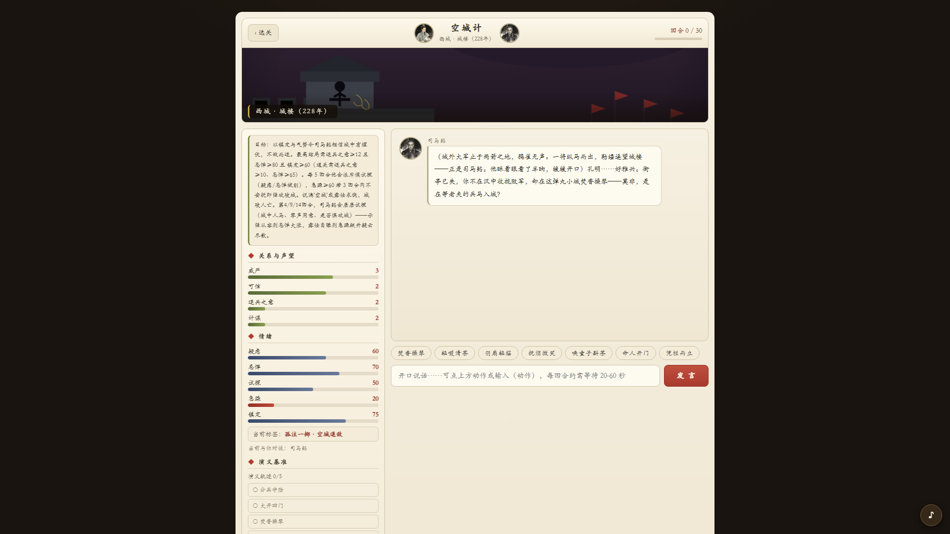Click the 试探 emotion bar
Image resolution: width=950 pixels, height=534 pixels.
[313, 390]
